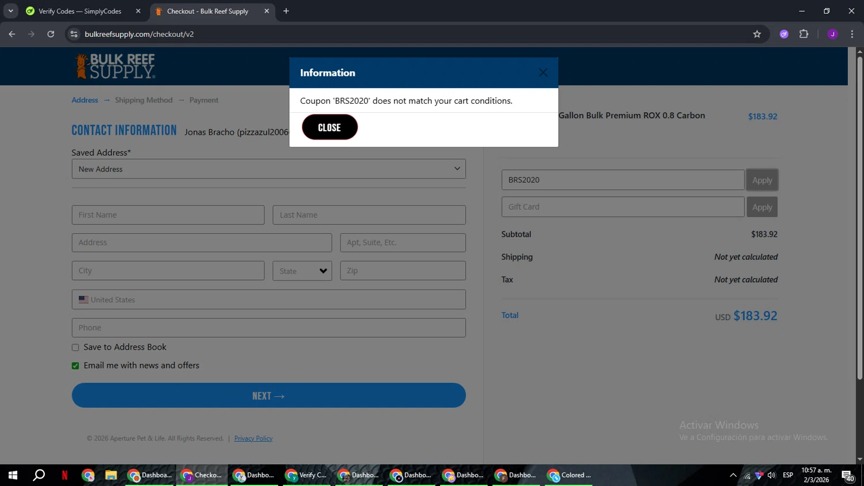Expand the State dropdown
The height and width of the screenshot is (486, 864).
click(302, 271)
